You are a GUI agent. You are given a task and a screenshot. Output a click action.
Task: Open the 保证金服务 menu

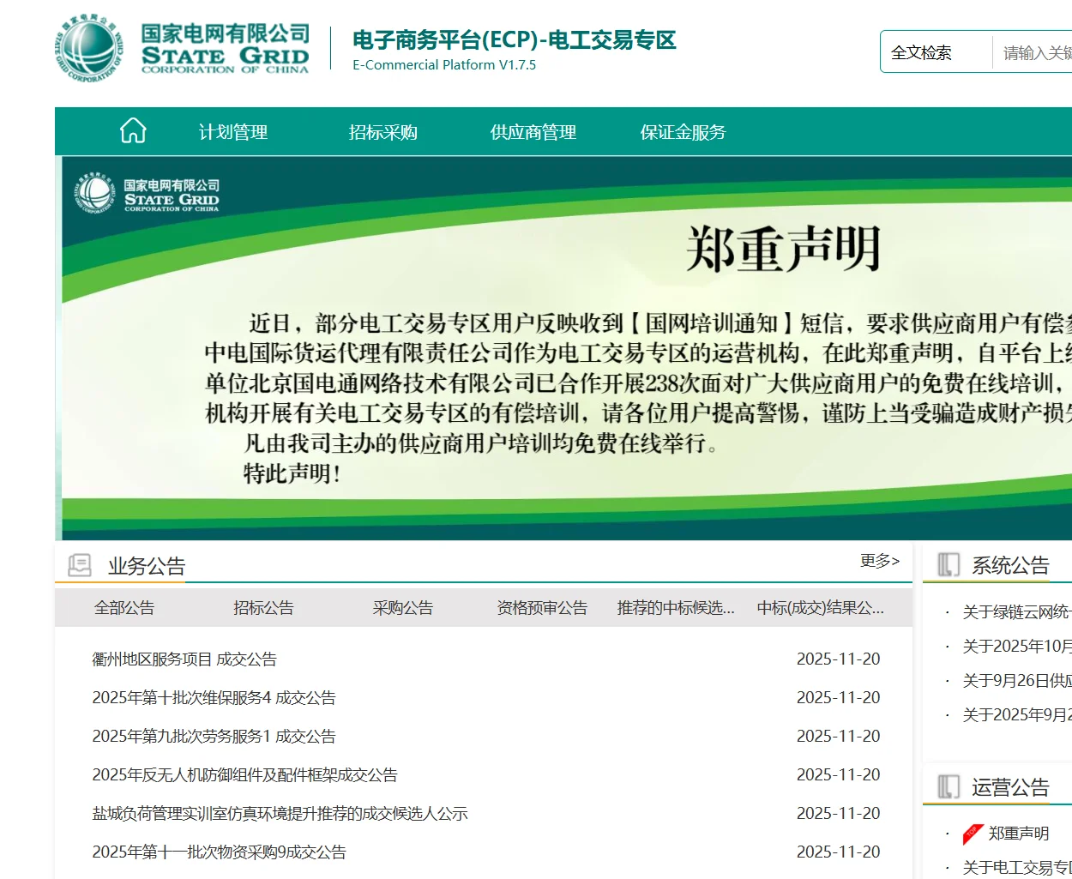[682, 132]
